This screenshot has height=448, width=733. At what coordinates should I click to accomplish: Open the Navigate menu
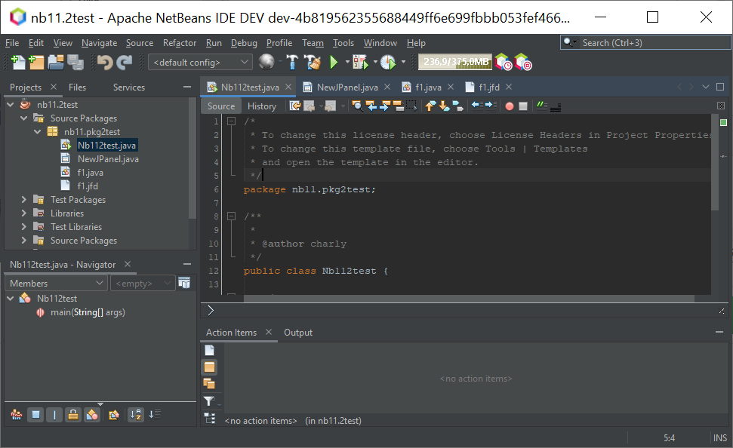point(99,43)
